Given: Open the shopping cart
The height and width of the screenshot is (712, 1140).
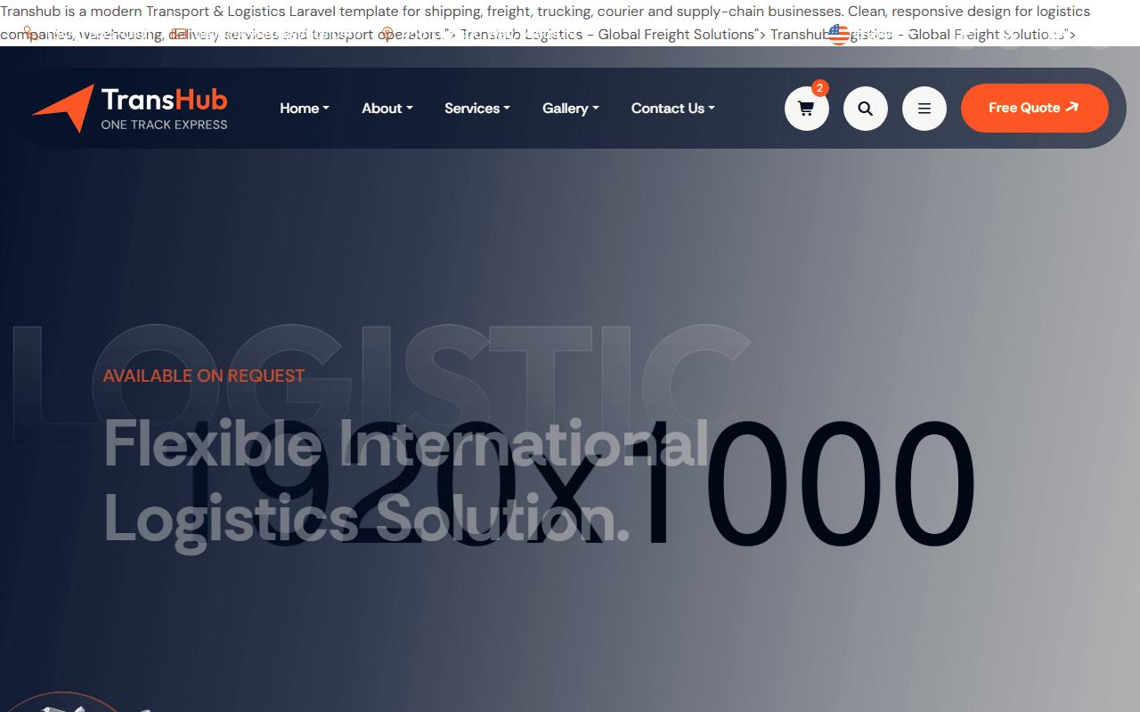Looking at the screenshot, I should [x=807, y=109].
